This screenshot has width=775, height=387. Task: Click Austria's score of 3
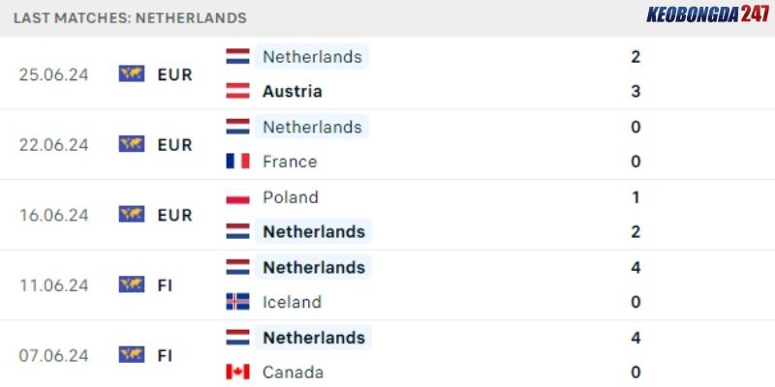click(635, 91)
